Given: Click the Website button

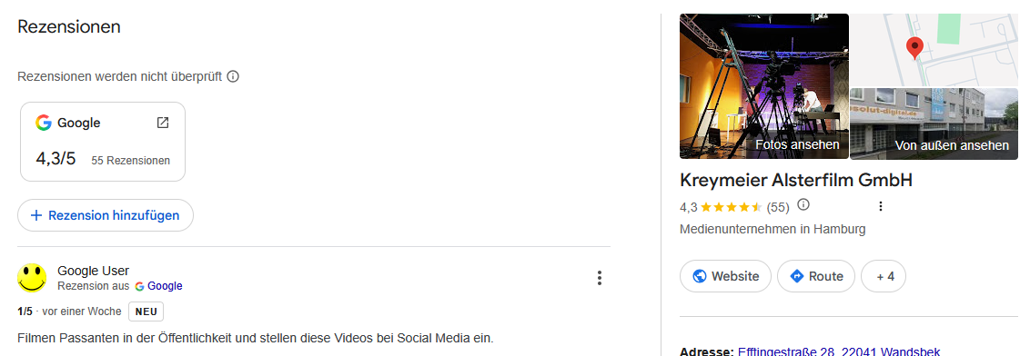Looking at the screenshot, I should point(725,276).
